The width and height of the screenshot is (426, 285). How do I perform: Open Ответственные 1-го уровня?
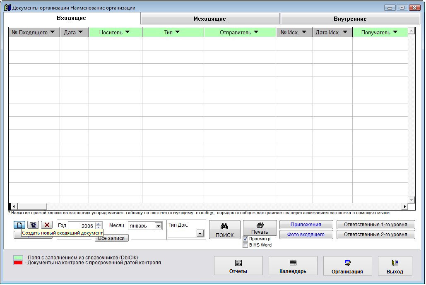click(375, 225)
